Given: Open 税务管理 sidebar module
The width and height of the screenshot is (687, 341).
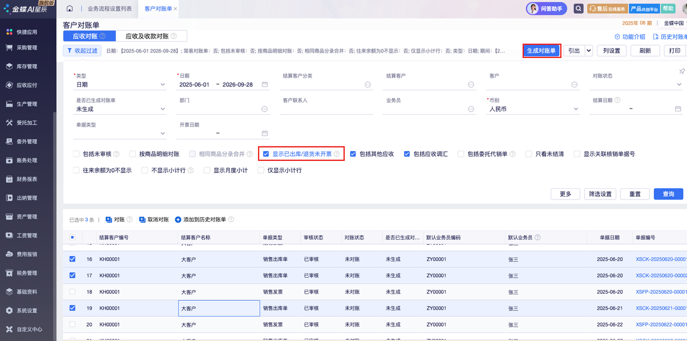Looking at the screenshot, I should click(x=21, y=273).
